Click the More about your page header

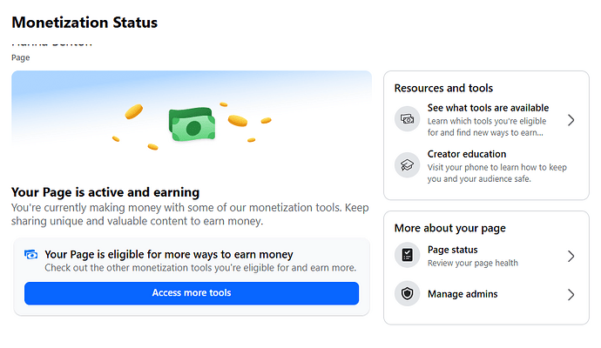[x=450, y=229]
